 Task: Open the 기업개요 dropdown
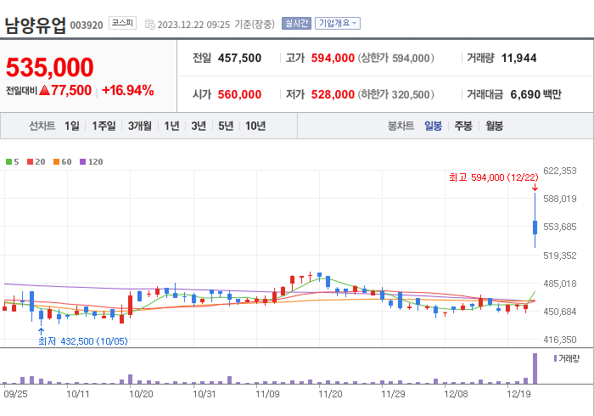[x=337, y=24]
